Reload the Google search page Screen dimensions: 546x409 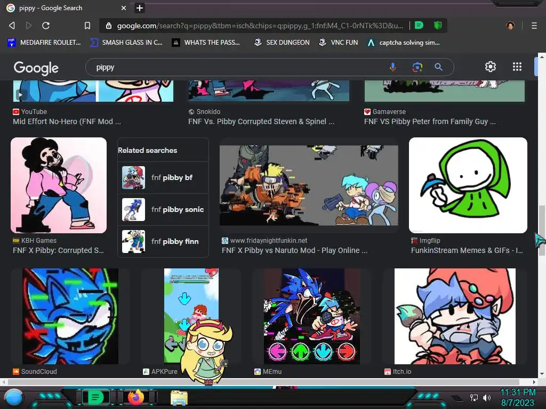coord(46,26)
